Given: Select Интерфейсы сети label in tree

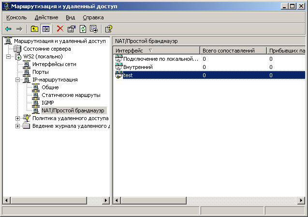Looking at the screenshot, I should 54,64.
